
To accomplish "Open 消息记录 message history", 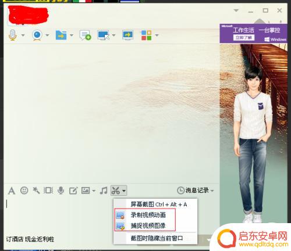I will pyautogui.click(x=193, y=191).
